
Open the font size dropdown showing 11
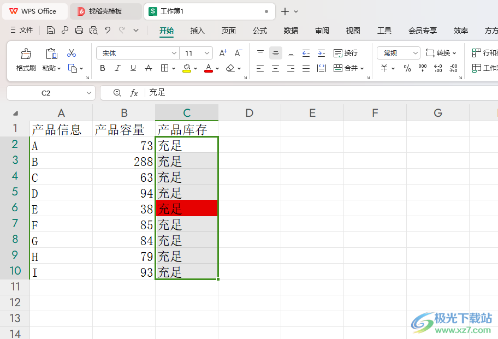tap(207, 53)
